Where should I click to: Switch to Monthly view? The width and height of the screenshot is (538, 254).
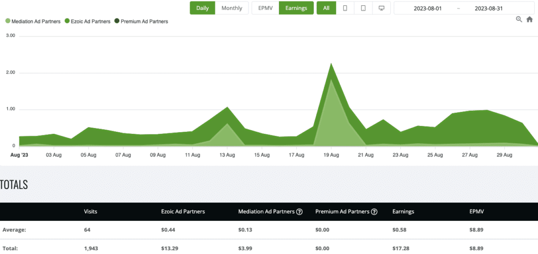coord(232,8)
